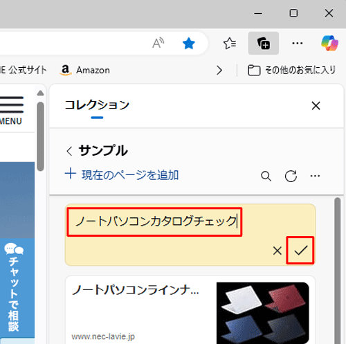Click the チャットで相談 chat button

17,288
